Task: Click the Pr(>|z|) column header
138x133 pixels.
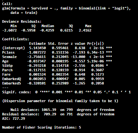Action: [95, 43]
